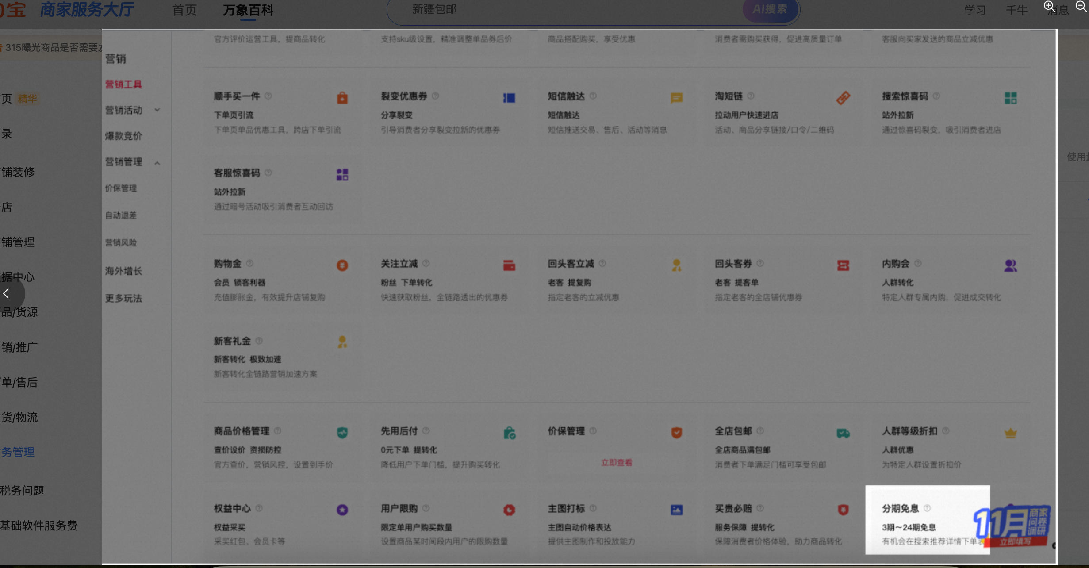1089x568 pixels.
Task: Click the 淘短链 orange link icon
Action: tap(843, 98)
